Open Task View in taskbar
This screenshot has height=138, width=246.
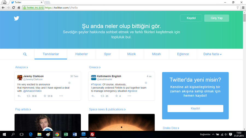click(22, 134)
